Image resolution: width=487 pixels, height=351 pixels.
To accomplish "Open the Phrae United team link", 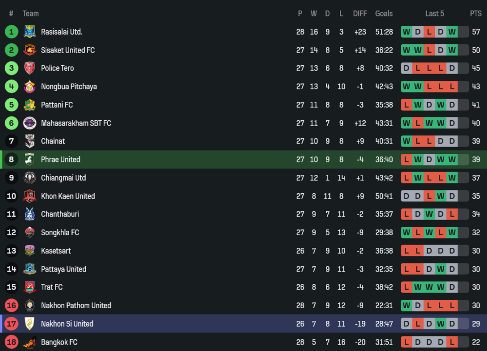I will click(60, 160).
